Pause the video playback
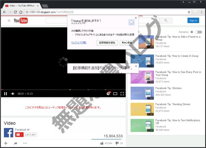The image size is (206, 148). (x=5, y=94)
